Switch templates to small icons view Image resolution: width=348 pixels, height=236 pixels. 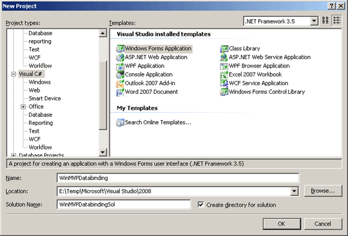337,21
